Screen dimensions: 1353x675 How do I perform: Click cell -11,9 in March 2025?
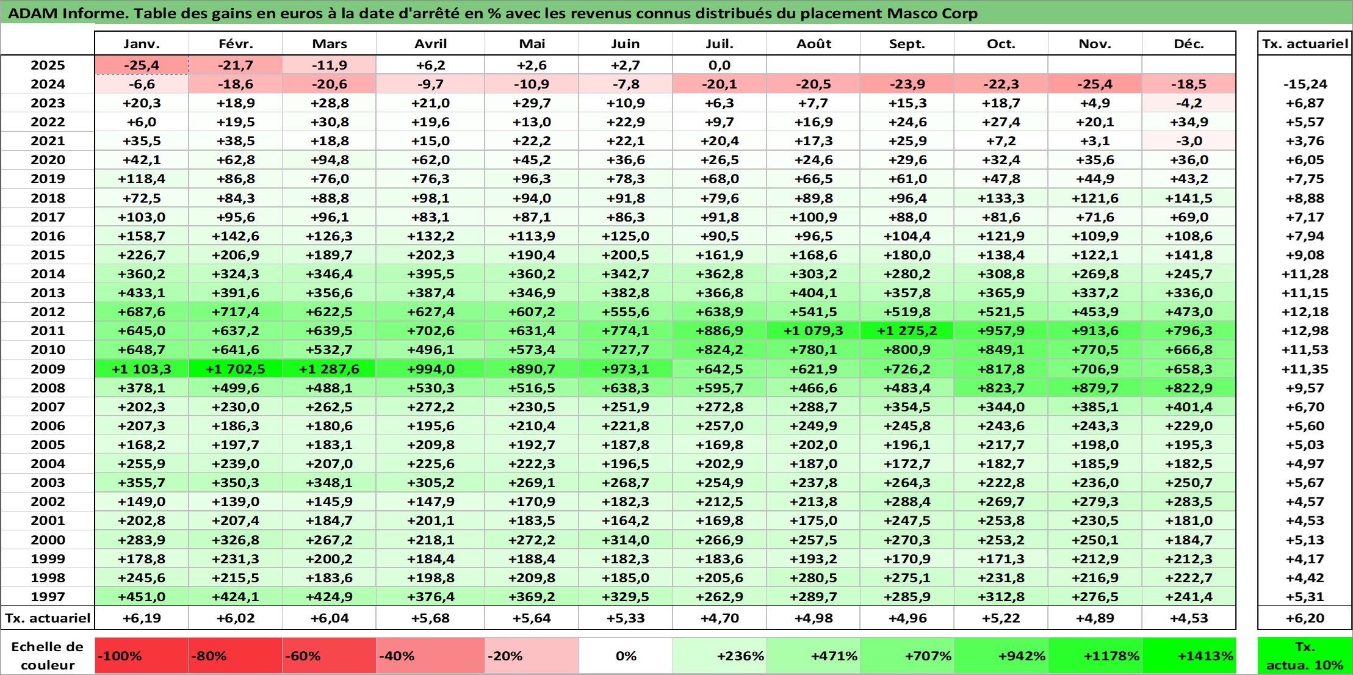(x=330, y=65)
